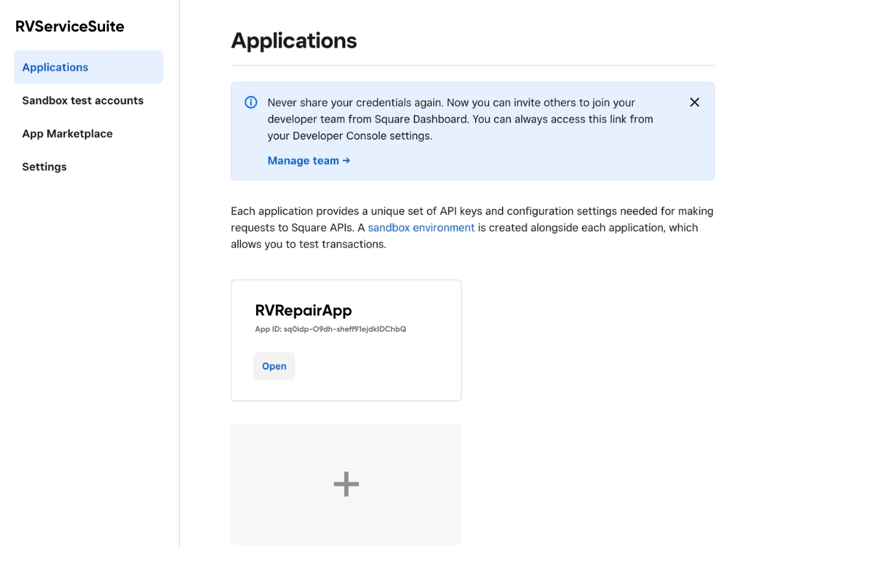Image resolution: width=881 pixels, height=587 pixels.
Task: Click the 'Never share your credentials' banner text
Action: point(451,103)
